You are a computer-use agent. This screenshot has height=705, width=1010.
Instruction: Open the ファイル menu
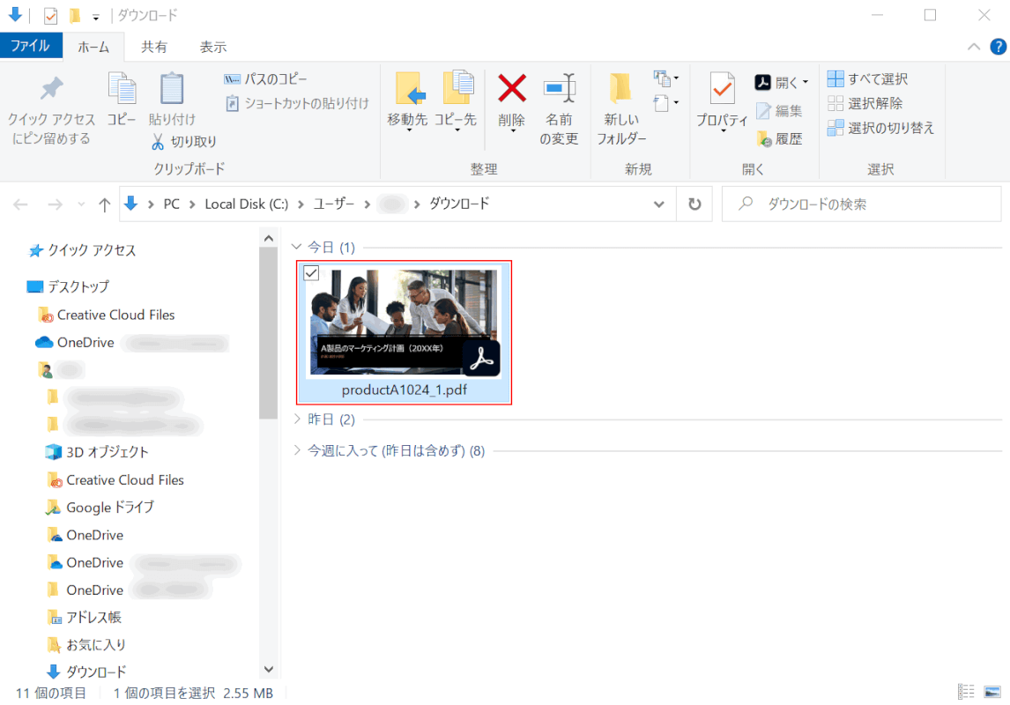(31, 46)
